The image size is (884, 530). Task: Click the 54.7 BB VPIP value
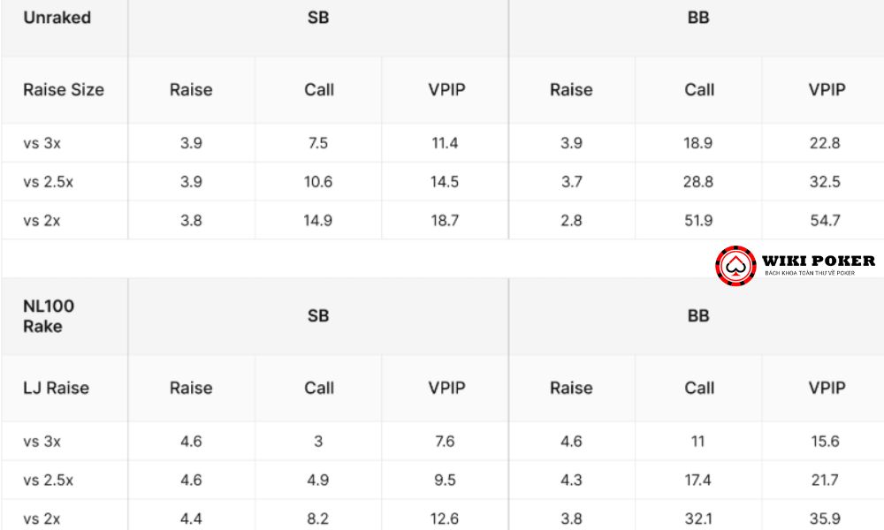pos(825,220)
